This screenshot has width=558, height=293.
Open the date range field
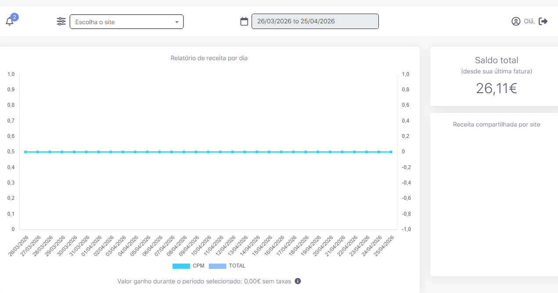pyautogui.click(x=315, y=21)
